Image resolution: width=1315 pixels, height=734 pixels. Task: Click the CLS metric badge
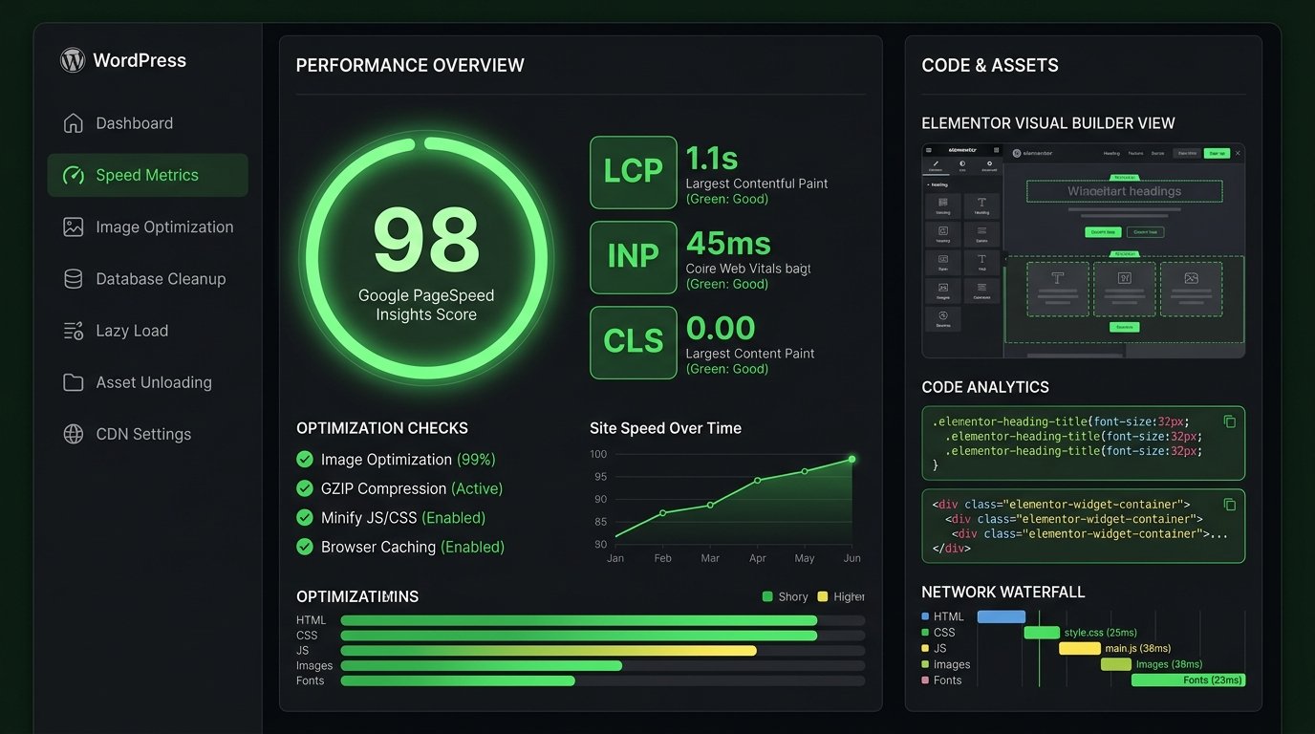634,342
